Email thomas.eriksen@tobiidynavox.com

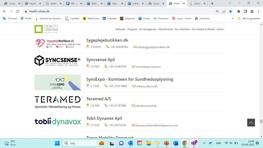(x=157, y=125)
